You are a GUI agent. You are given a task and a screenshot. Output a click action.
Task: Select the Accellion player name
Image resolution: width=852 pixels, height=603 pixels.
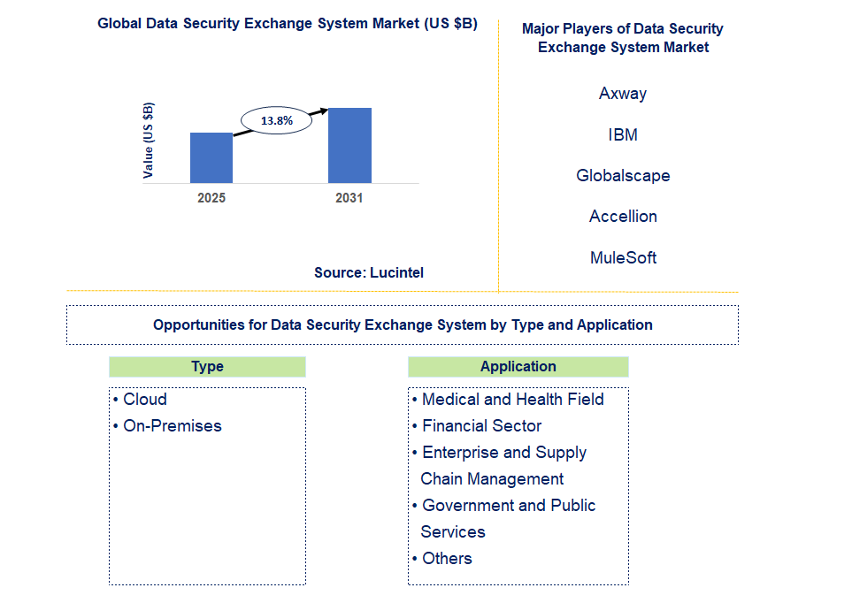pos(623,217)
